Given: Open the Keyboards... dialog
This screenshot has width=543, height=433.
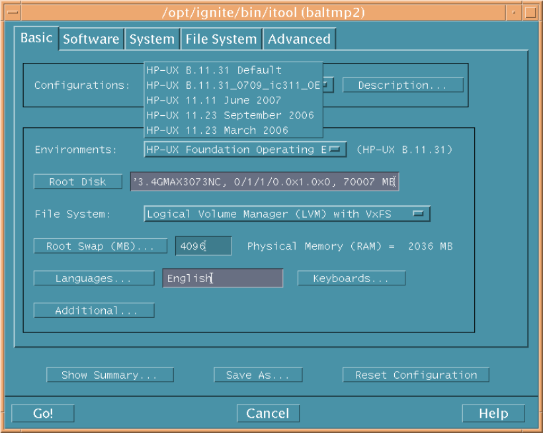Looking at the screenshot, I should point(351,278).
